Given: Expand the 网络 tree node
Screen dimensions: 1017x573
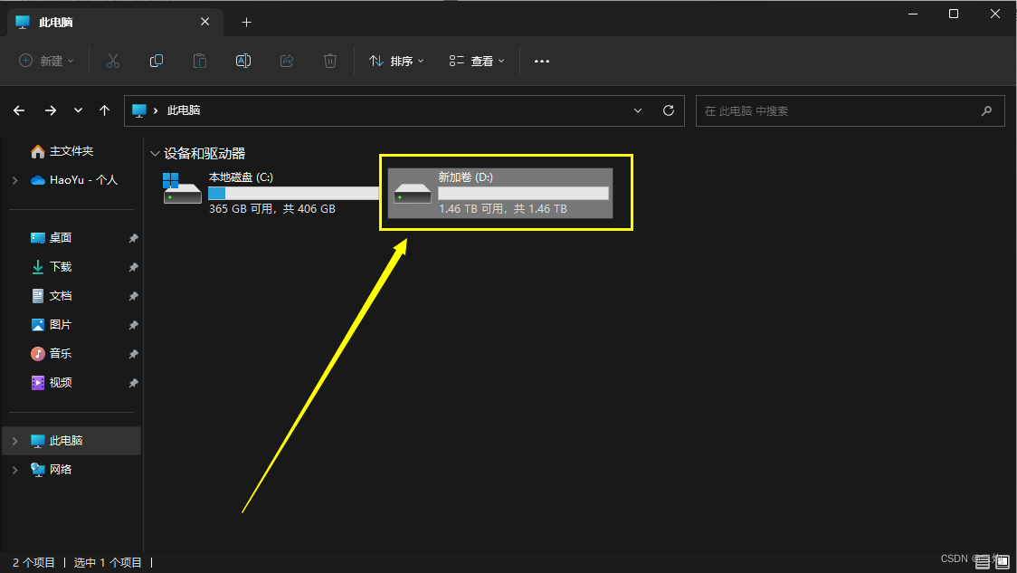Looking at the screenshot, I should point(14,470).
